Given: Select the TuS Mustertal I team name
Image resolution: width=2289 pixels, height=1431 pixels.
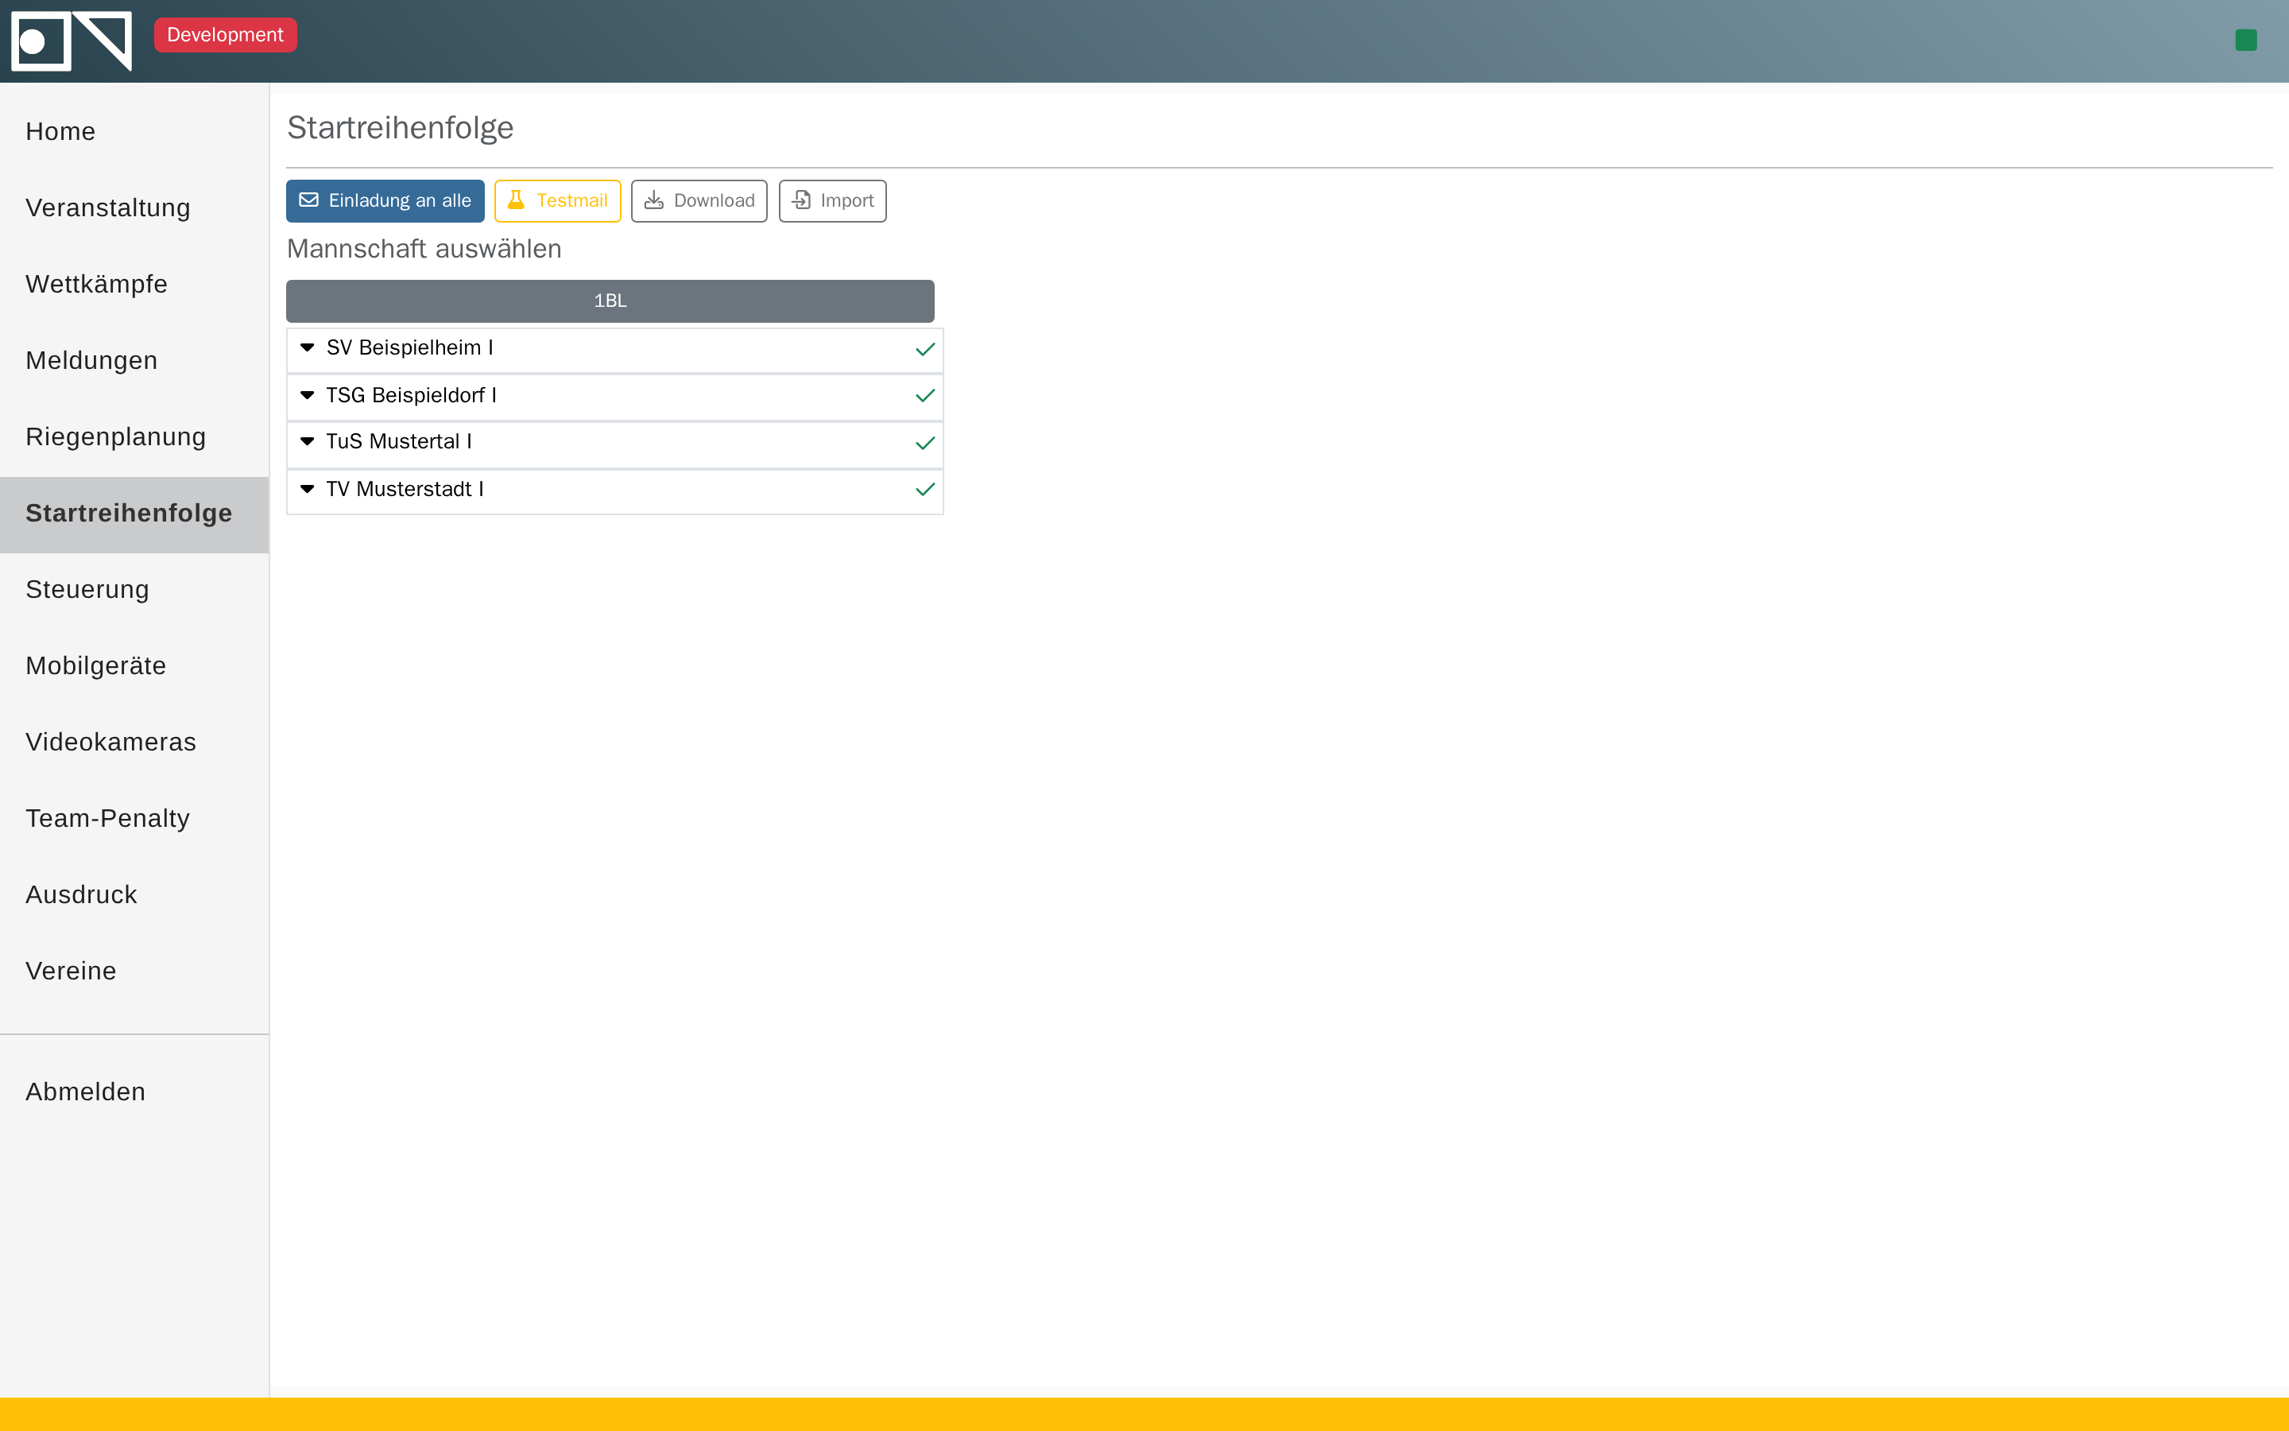Looking at the screenshot, I should tap(399, 442).
